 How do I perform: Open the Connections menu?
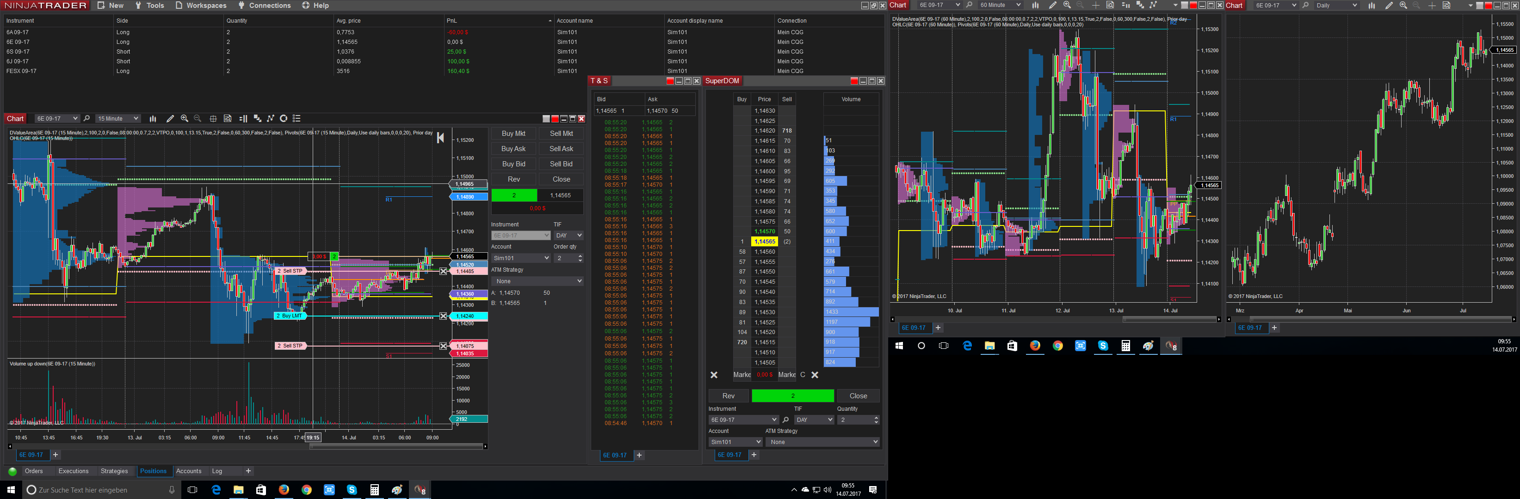click(264, 5)
